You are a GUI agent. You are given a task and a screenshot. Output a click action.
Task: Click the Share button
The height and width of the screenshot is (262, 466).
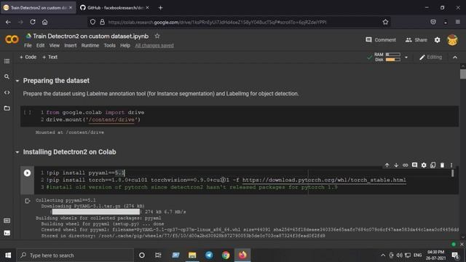pos(416,40)
